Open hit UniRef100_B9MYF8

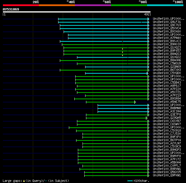(x=167, y=156)
